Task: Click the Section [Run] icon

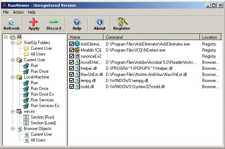Action: coord(26,117)
